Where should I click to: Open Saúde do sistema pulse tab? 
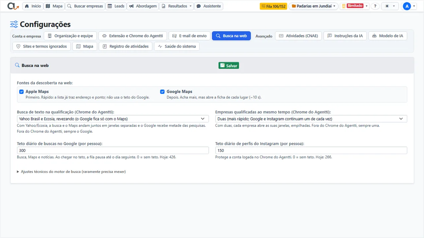click(177, 46)
